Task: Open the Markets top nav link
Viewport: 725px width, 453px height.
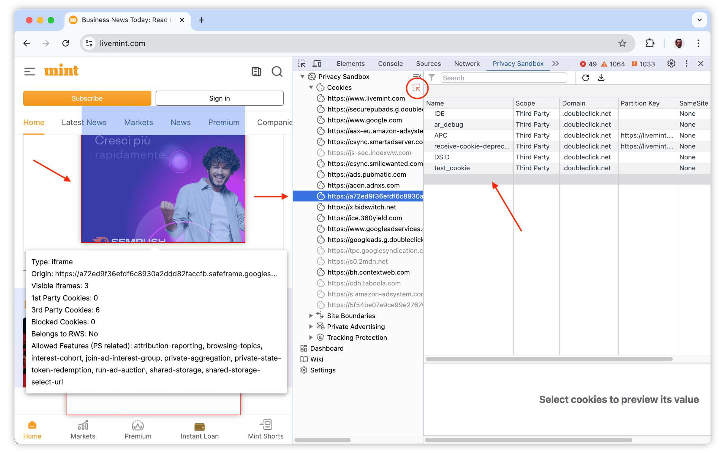Action: point(139,123)
